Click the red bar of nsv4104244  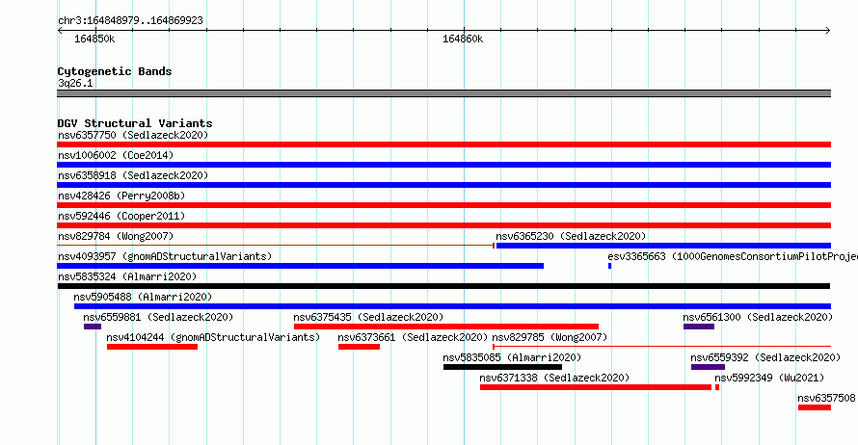[152, 347]
